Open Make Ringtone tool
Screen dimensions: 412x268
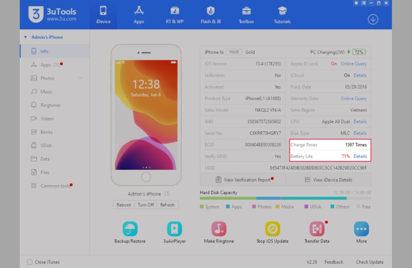tap(219, 232)
